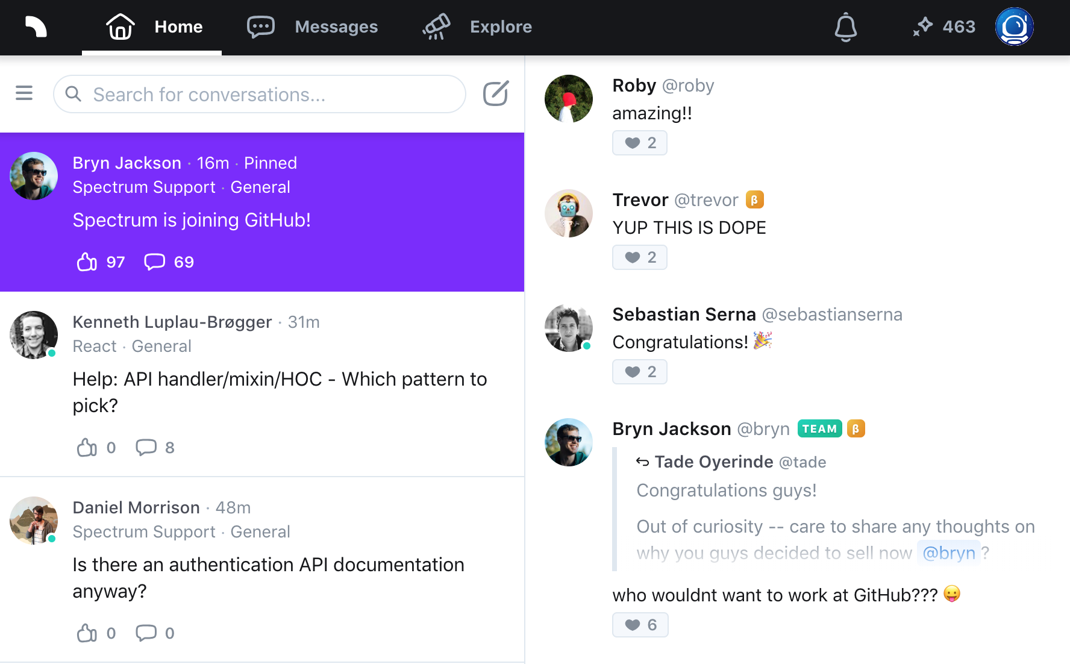The height and width of the screenshot is (664, 1070).
Task: Open the pinned Spectrum is joining GitHub thread
Action: [262, 212]
